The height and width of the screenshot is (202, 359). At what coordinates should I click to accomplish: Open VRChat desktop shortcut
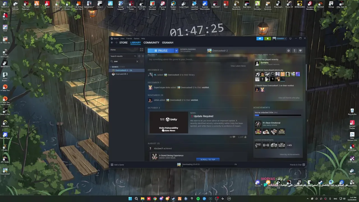pos(331,5)
